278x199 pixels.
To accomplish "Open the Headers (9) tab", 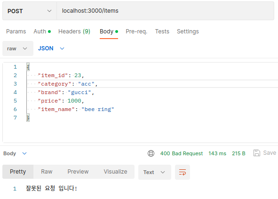I will (x=74, y=32).
